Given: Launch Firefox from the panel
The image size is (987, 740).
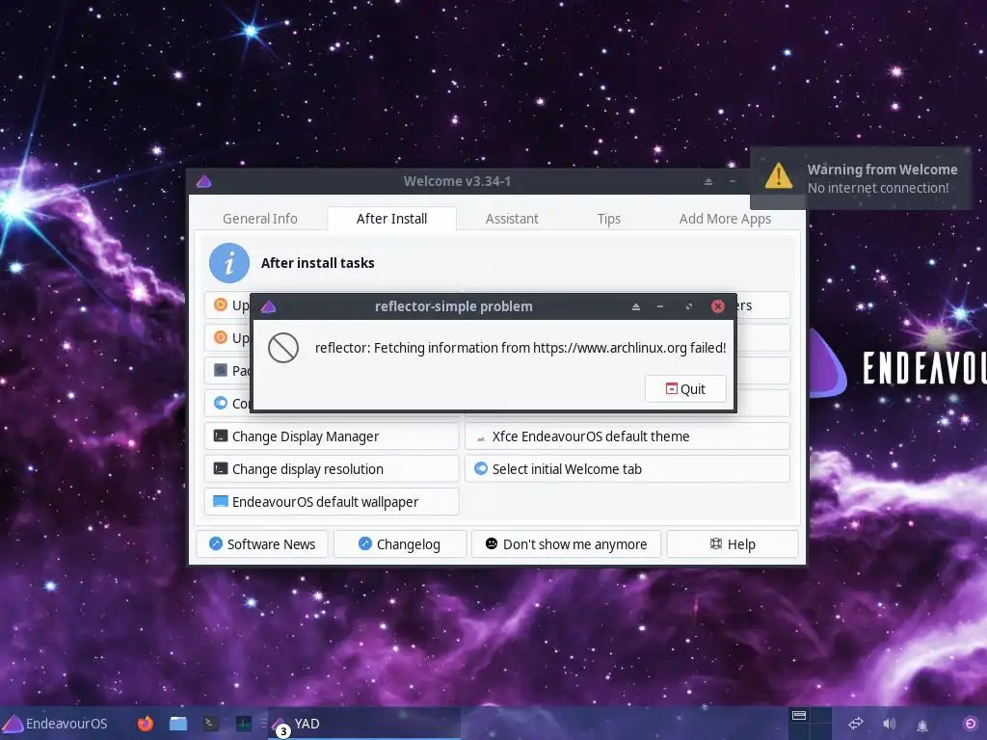Looking at the screenshot, I should click(146, 724).
